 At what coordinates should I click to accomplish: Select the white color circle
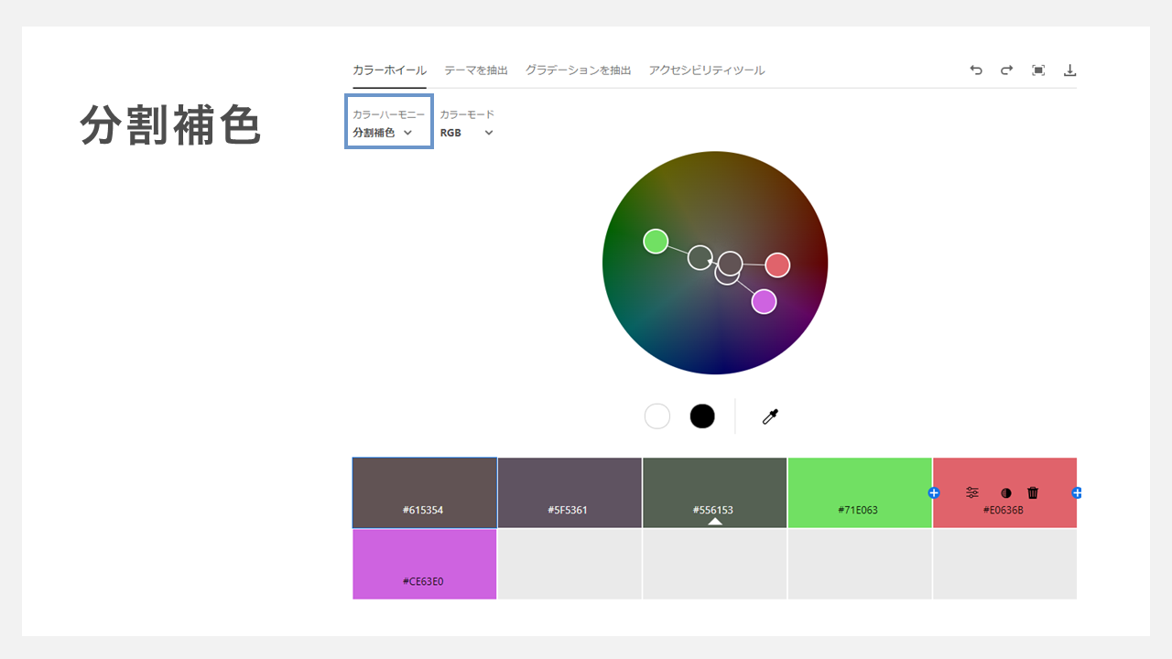(657, 416)
